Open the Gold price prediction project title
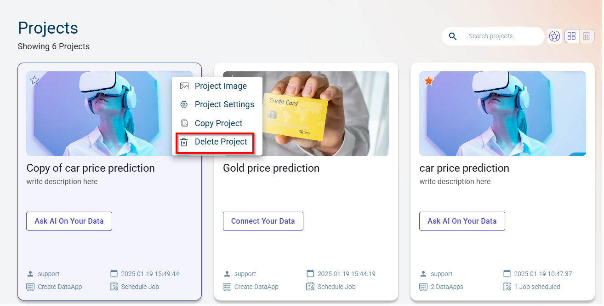The height and width of the screenshot is (306, 604). 271,168
